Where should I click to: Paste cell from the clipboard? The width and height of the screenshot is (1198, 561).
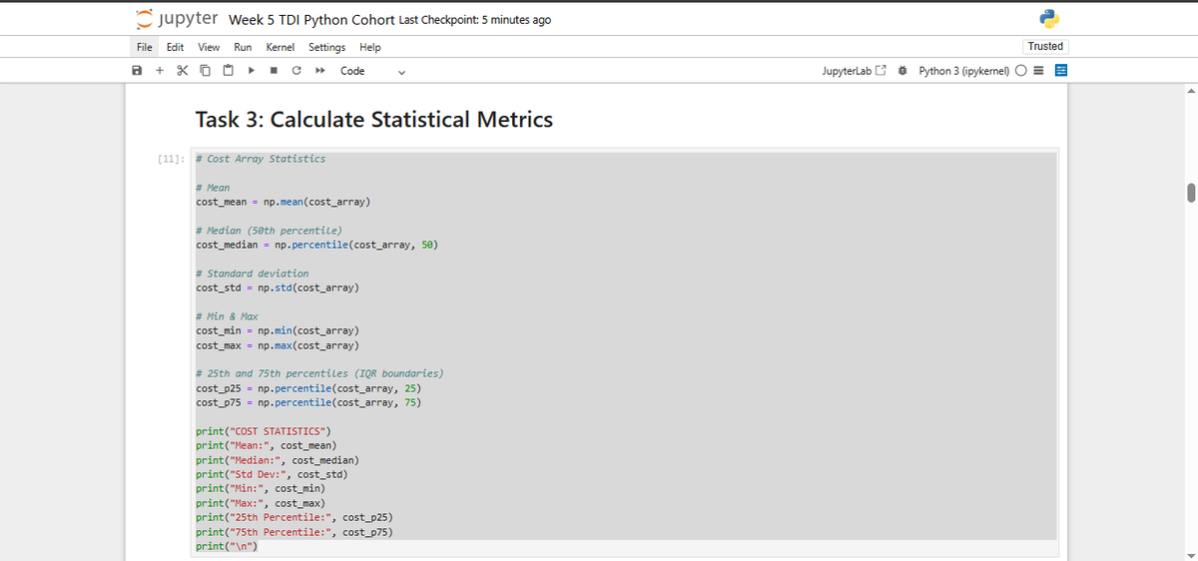(228, 71)
